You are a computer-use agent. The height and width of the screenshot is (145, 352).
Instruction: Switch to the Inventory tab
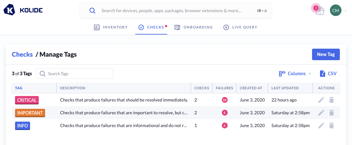(x=111, y=27)
